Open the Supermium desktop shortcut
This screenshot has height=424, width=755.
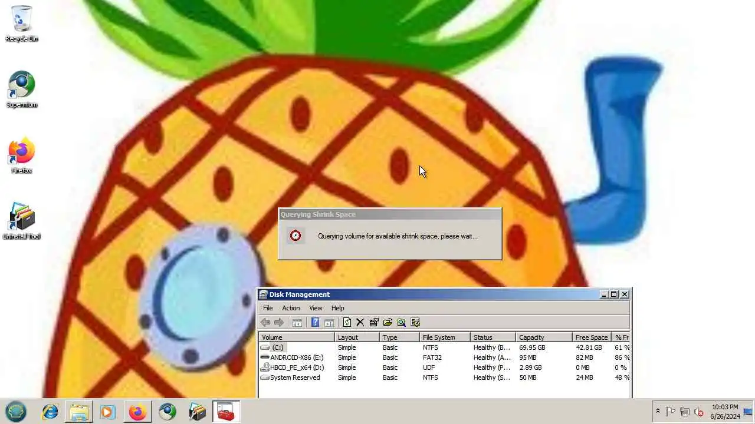click(x=22, y=90)
